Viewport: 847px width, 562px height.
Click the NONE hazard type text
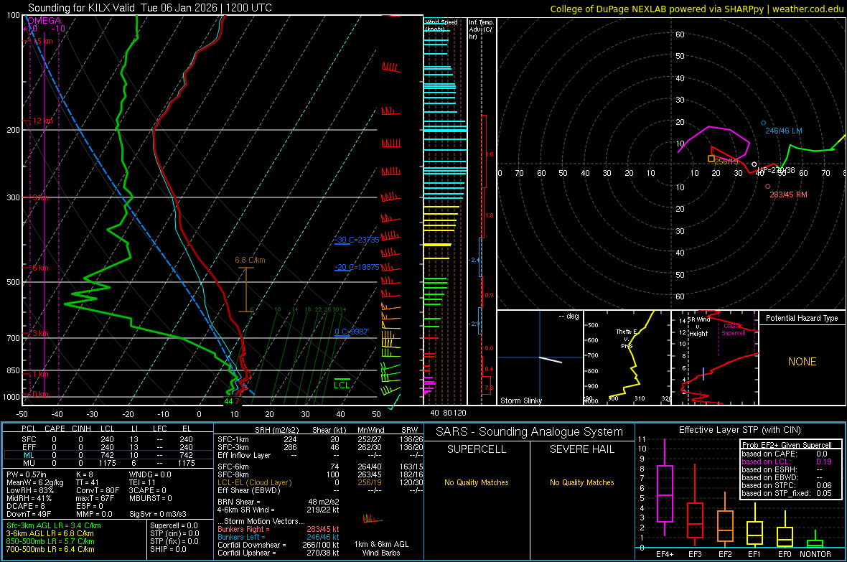802,362
